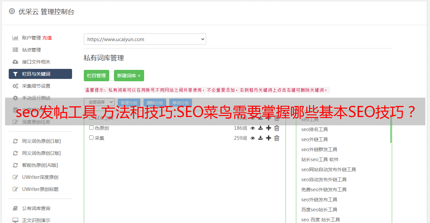Viewport: 430px width, 223px height.
Task: Select keyword seo外链发布工具
Action: click(319, 200)
